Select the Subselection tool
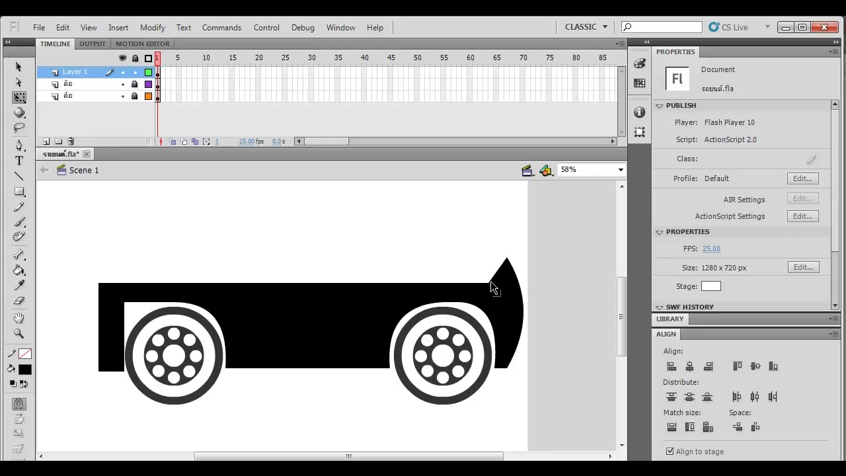The width and height of the screenshot is (846, 476). pos(19,82)
